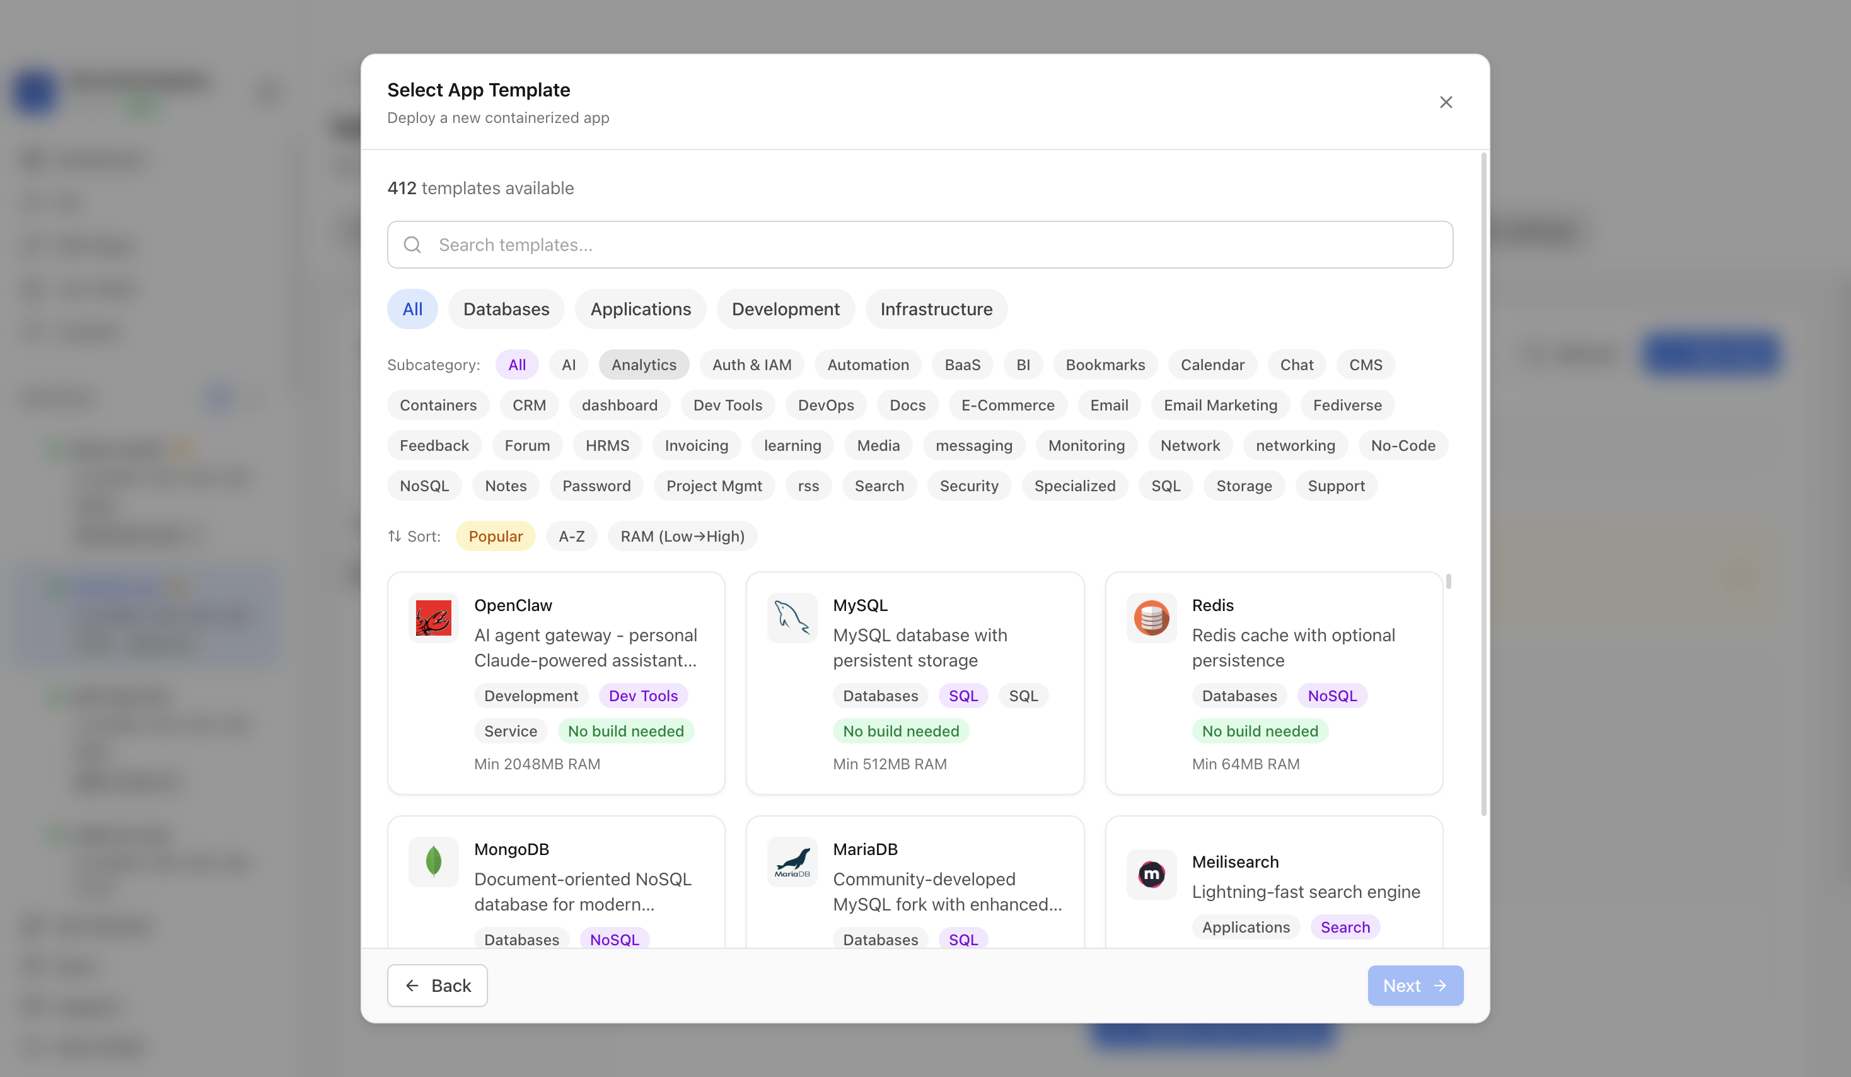
Task: Go back with the Back button
Action: coord(437,986)
